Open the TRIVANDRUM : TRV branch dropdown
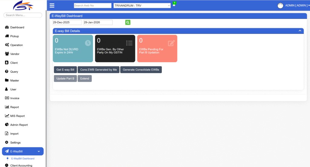Viewport: 310px width, 167px height. 142,5
